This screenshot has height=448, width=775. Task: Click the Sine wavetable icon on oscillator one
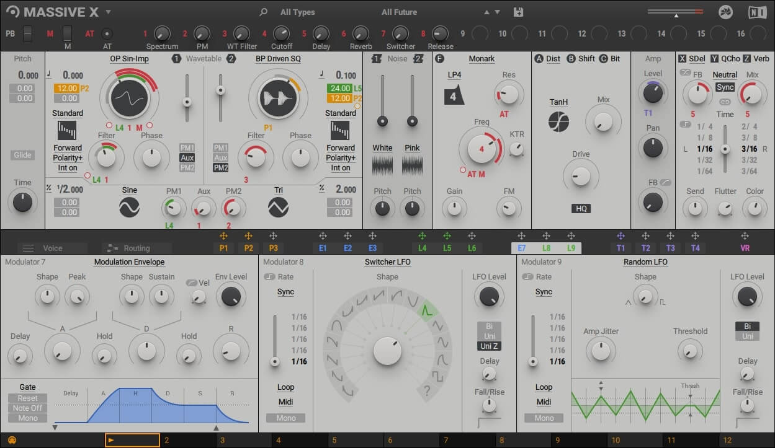coord(129,208)
